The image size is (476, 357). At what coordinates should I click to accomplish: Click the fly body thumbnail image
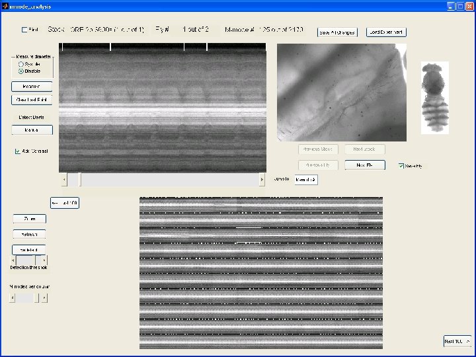[x=434, y=97]
